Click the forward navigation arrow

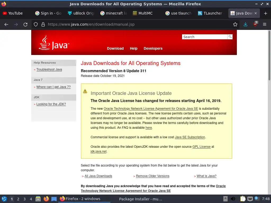pyautogui.click(x=16, y=25)
